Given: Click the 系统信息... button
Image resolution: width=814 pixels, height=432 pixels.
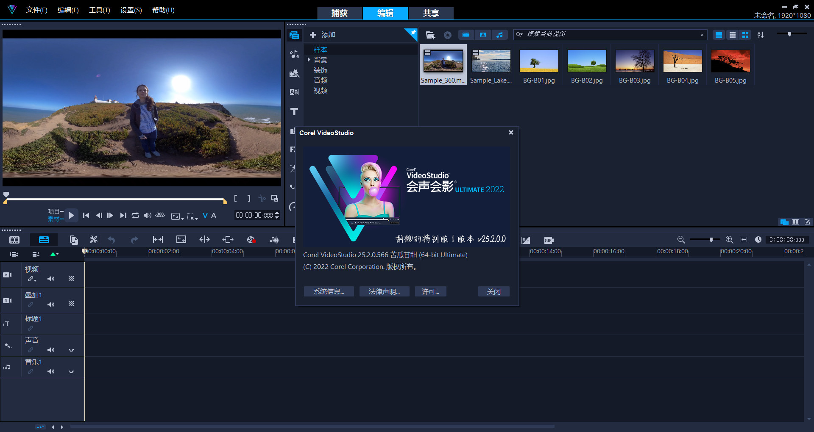Looking at the screenshot, I should click(x=329, y=291).
